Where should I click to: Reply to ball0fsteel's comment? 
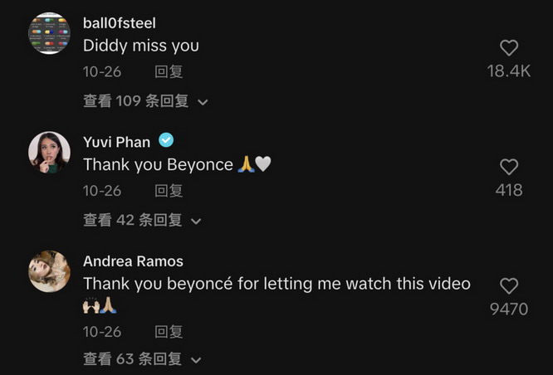(x=169, y=72)
